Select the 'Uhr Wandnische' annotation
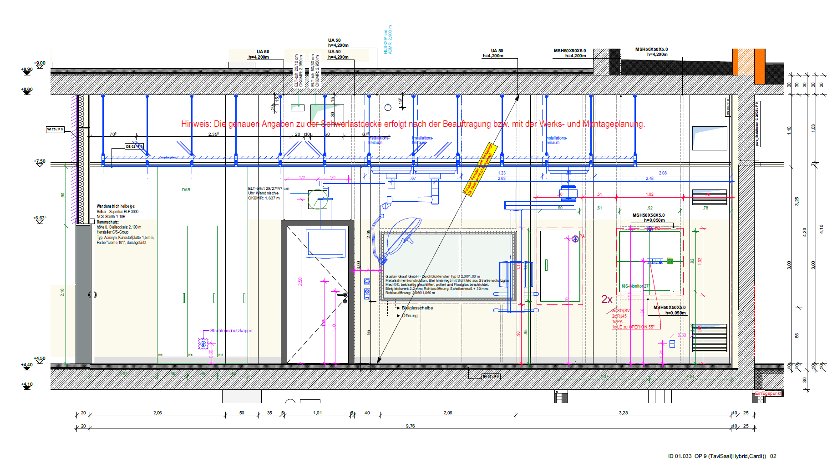Image resolution: width=832 pixels, height=463 pixels. click(263, 193)
